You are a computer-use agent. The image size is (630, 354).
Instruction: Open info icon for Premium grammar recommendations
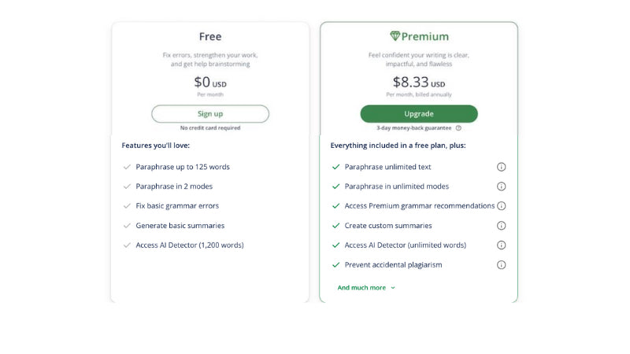click(501, 206)
